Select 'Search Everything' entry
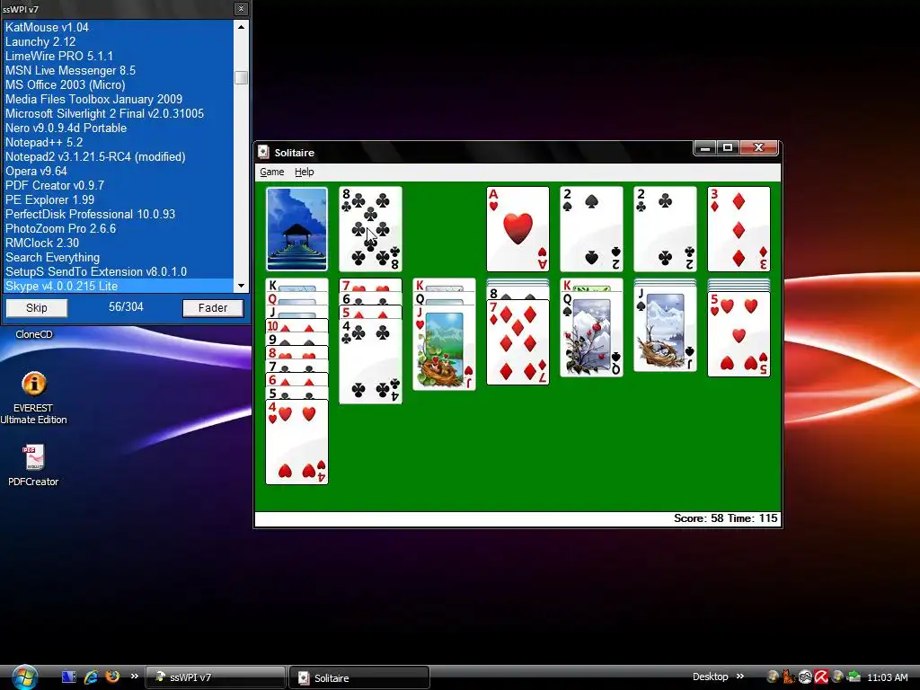Viewport: 920px width, 690px height. (x=119, y=257)
